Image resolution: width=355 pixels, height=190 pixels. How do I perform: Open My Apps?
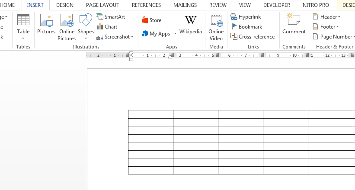pos(156,34)
